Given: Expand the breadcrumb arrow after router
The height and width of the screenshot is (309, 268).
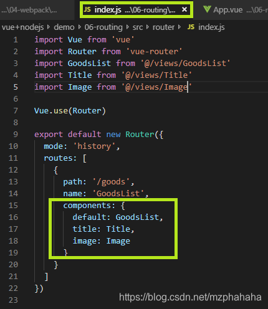Looking at the screenshot, I should (179, 27).
